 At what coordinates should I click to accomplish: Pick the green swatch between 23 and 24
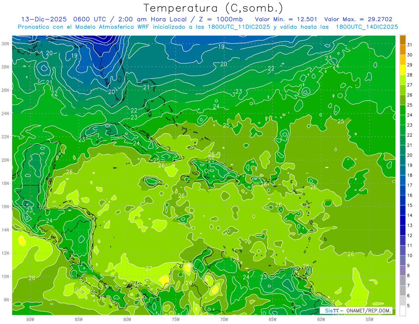tap(403, 120)
